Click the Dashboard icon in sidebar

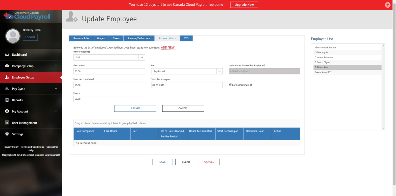[x=7, y=55]
